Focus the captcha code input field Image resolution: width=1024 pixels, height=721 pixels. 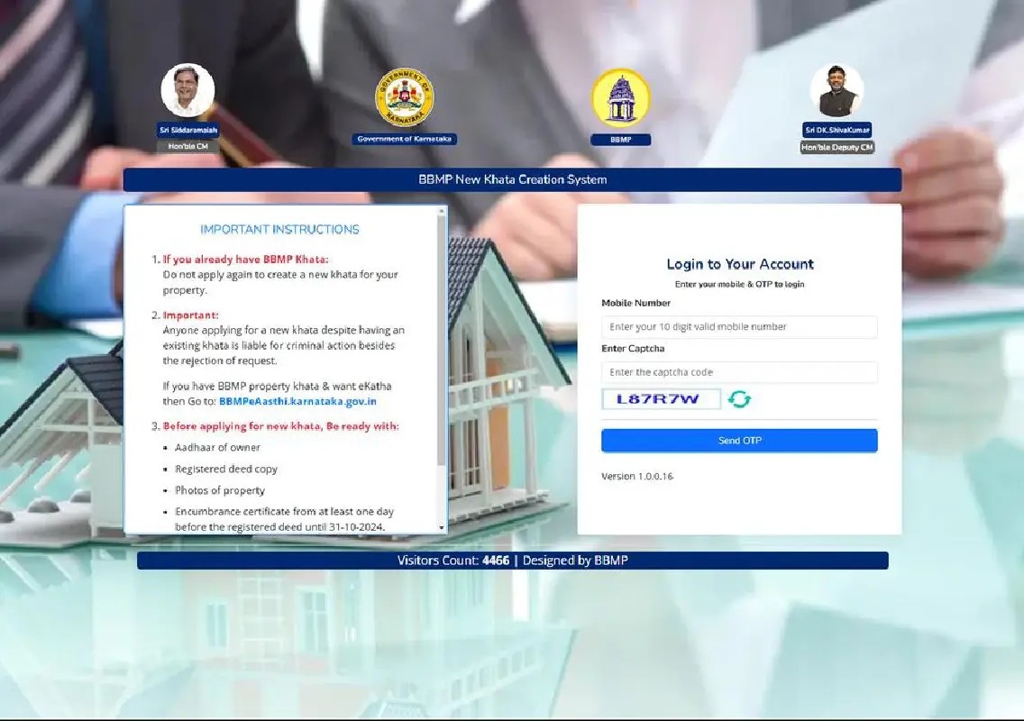coord(739,372)
